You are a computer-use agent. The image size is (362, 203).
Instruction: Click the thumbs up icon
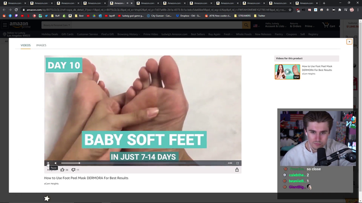[x=62, y=170]
